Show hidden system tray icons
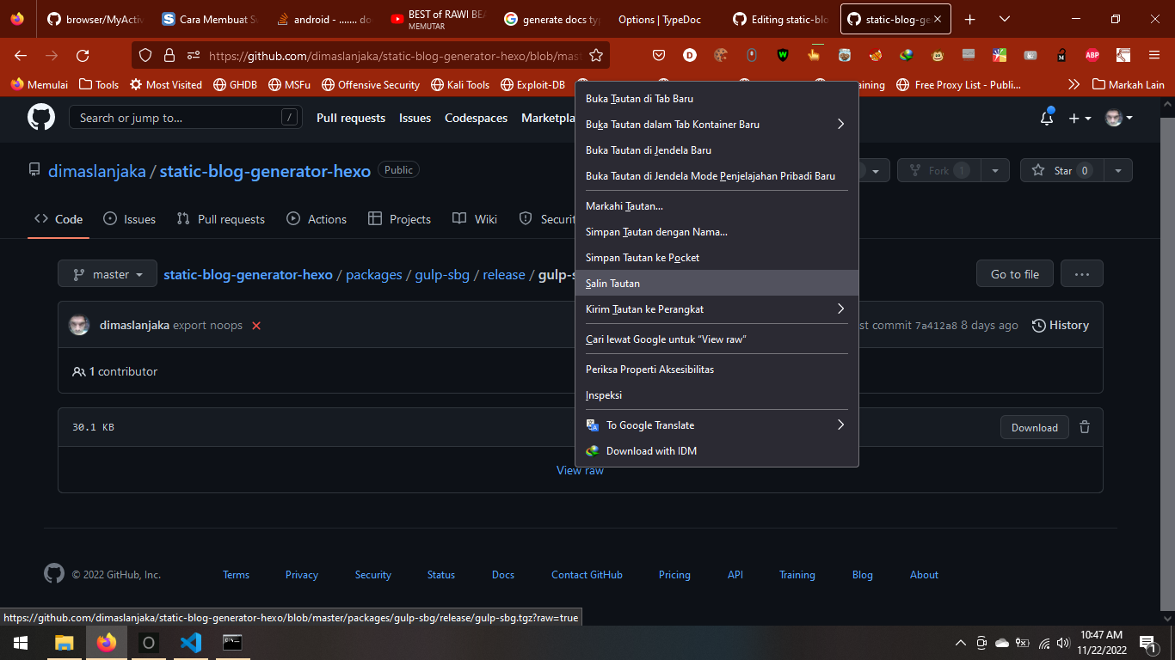 (x=961, y=642)
